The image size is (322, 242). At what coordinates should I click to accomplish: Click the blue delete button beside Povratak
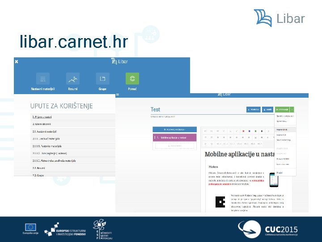(267, 110)
